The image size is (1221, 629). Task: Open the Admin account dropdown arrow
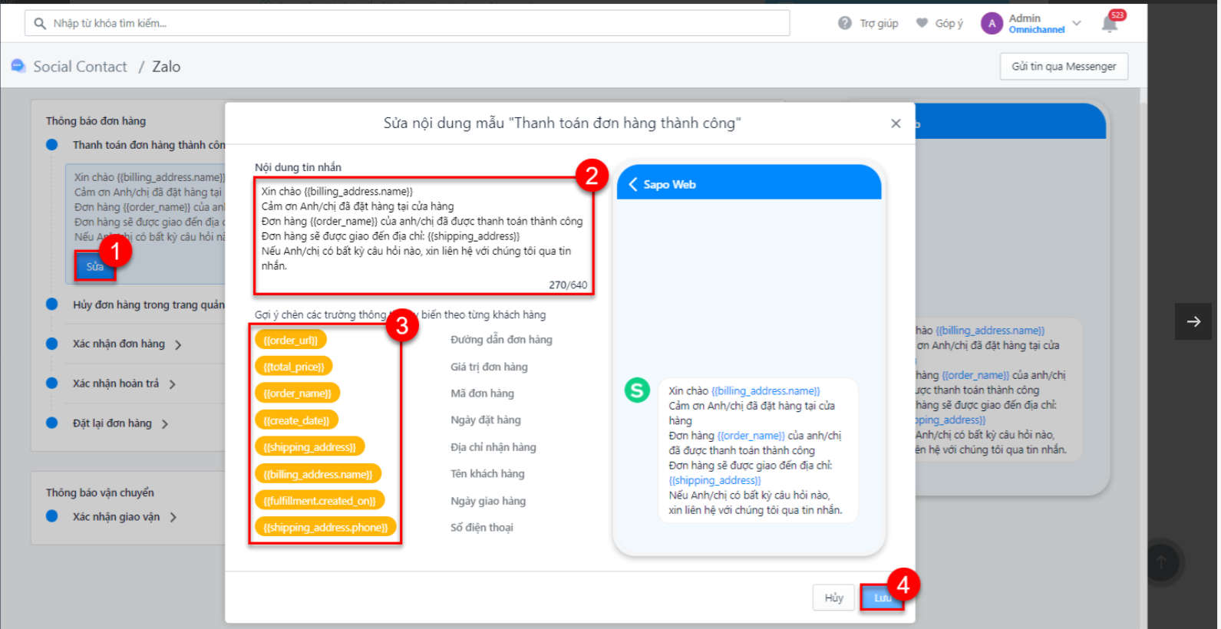point(1077,23)
